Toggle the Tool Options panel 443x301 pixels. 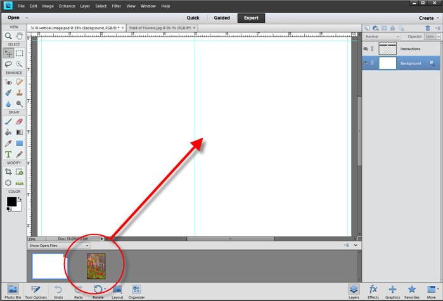tap(36, 292)
